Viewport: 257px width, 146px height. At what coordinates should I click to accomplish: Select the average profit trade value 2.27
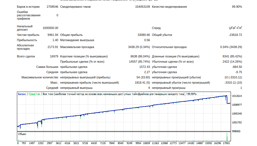pyautogui.click(x=147, y=72)
